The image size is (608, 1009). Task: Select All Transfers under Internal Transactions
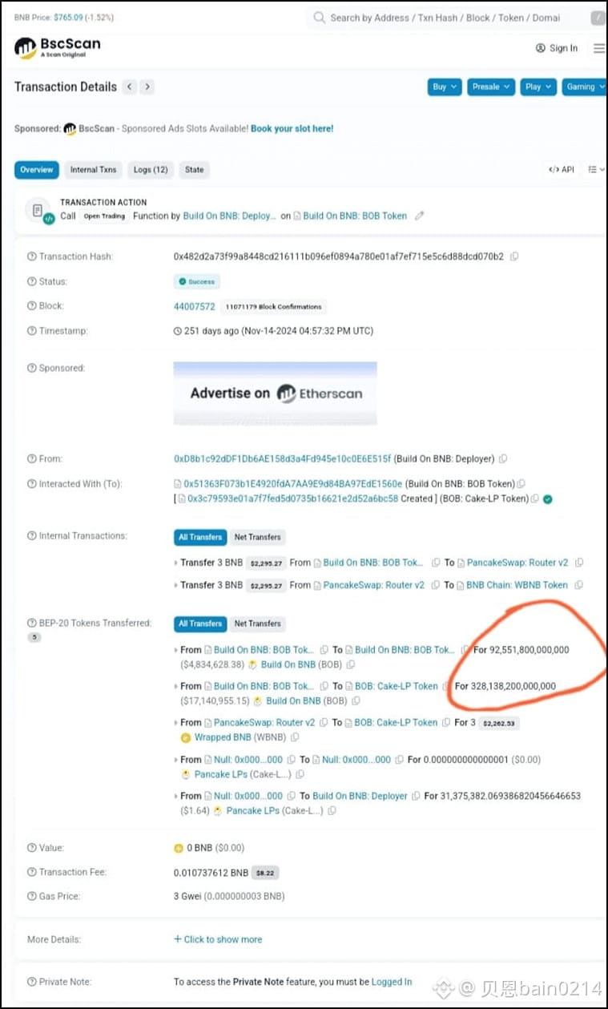tap(200, 537)
